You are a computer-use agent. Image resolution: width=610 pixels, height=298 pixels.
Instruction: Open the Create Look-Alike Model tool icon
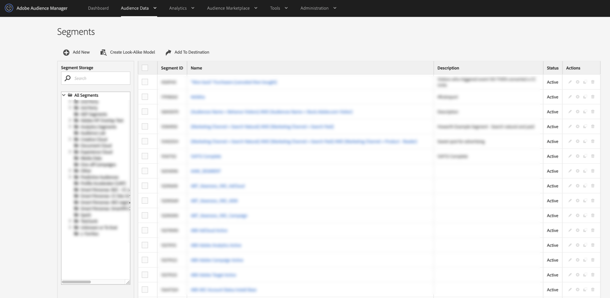click(102, 52)
